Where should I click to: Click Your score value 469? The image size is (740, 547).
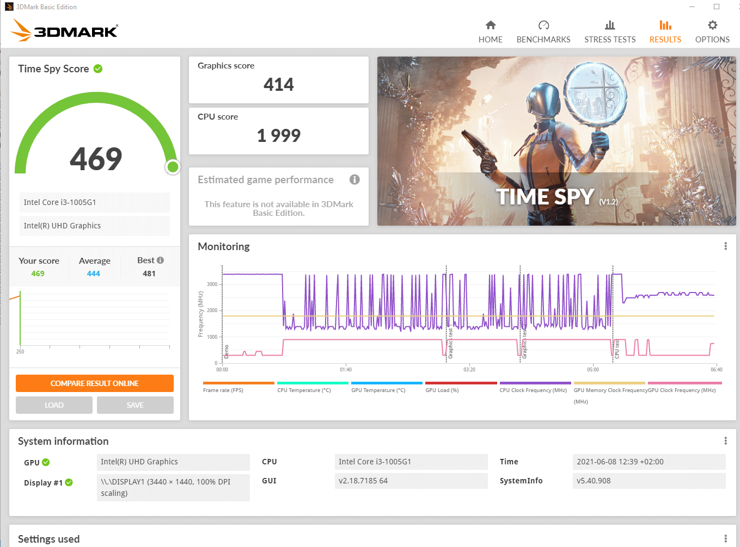pyautogui.click(x=38, y=273)
